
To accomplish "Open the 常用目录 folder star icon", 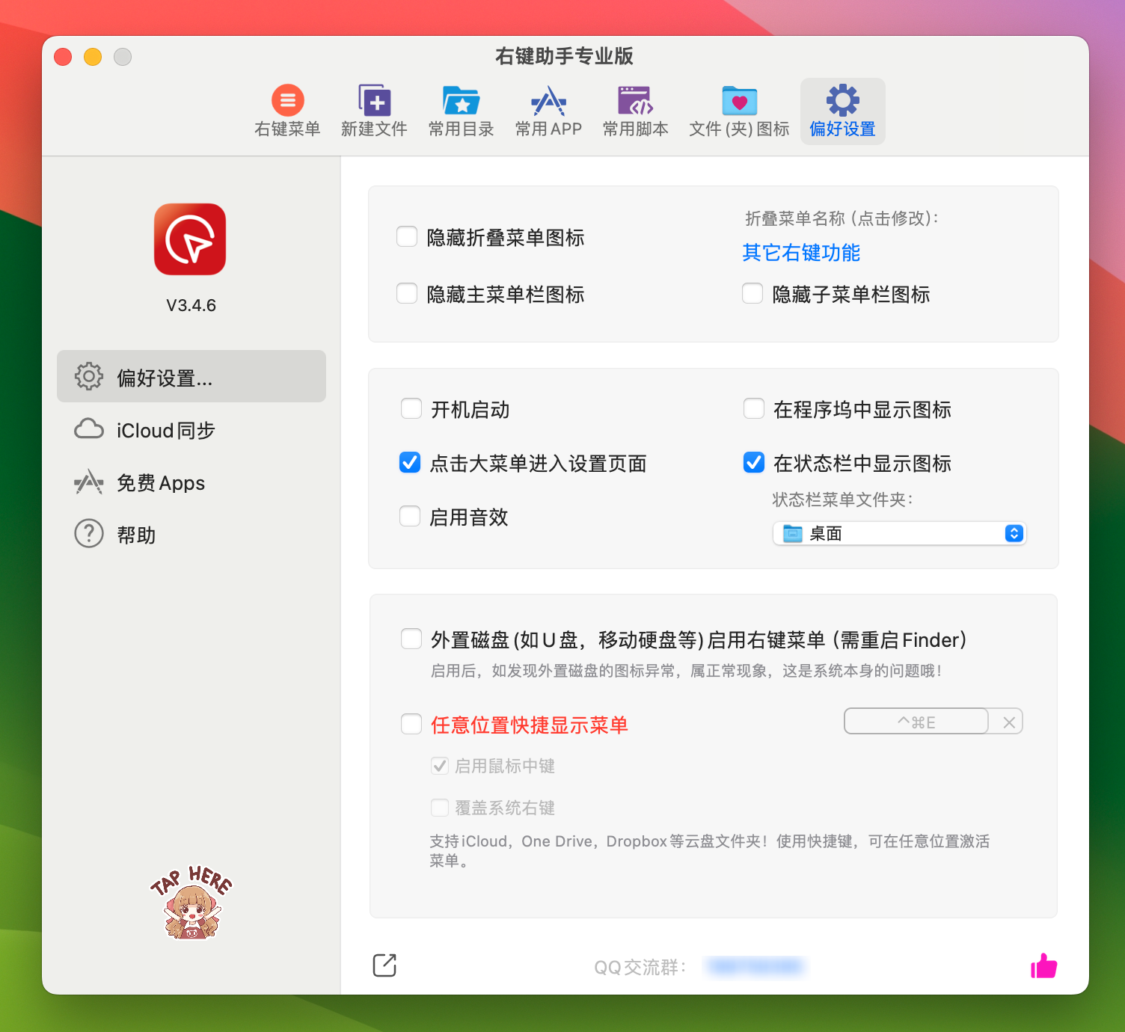I will 461,100.
